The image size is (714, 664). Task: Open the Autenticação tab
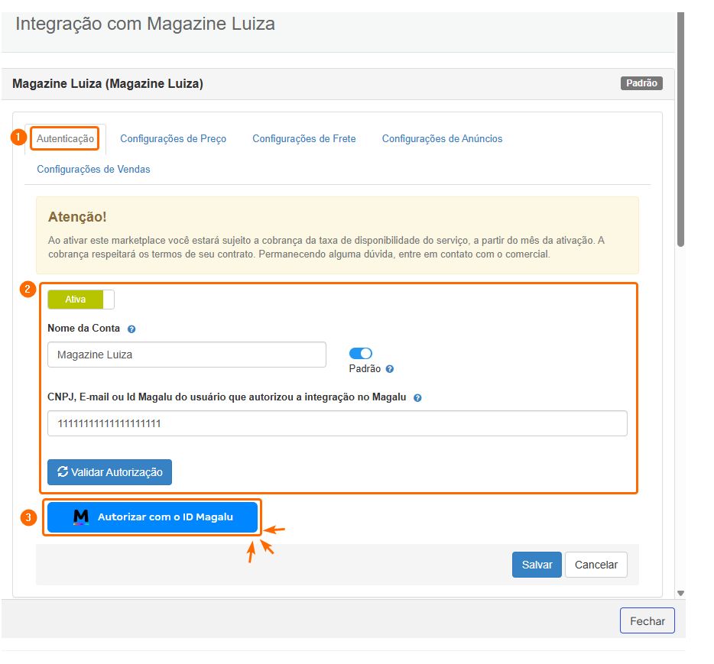pos(65,139)
